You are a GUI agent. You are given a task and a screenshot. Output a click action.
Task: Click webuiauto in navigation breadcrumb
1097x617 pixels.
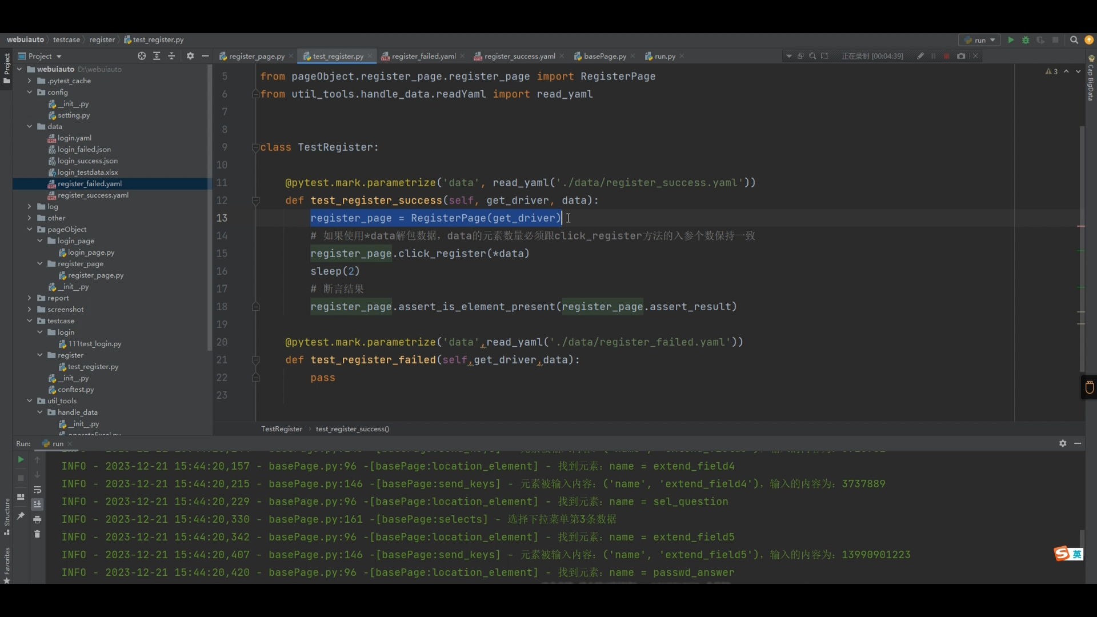point(25,40)
